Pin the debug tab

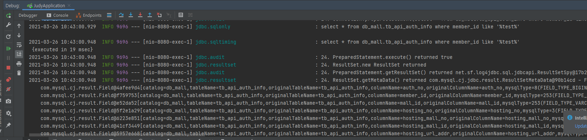(8, 125)
